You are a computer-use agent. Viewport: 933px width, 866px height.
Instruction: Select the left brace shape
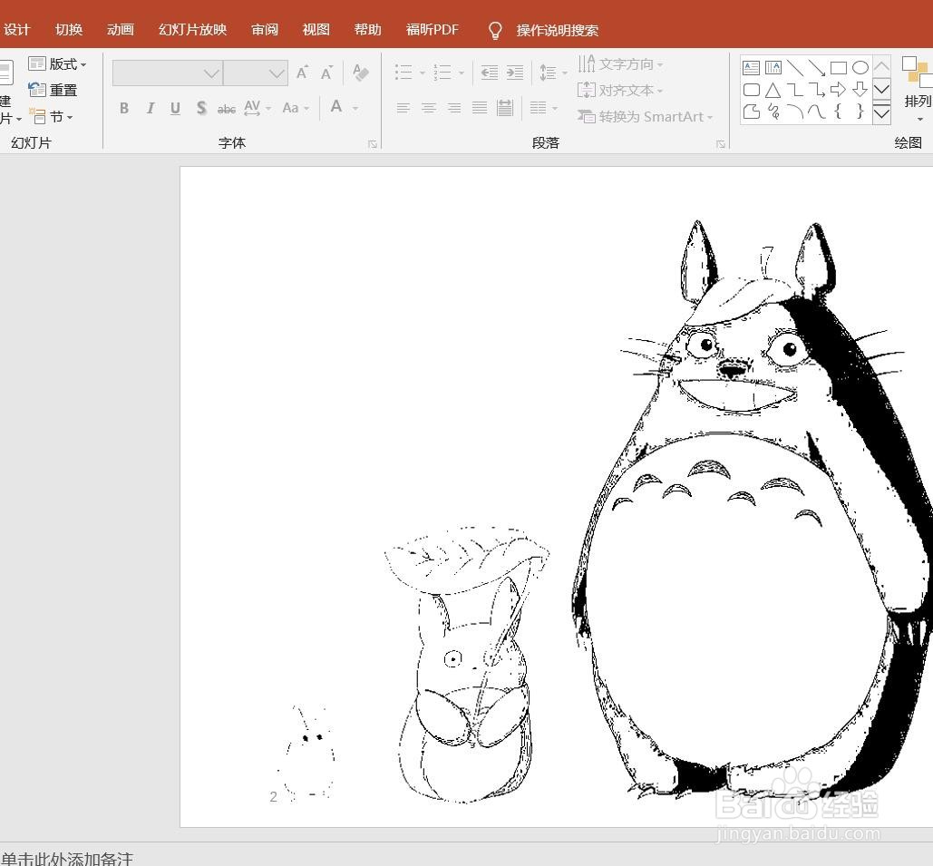coord(838,111)
